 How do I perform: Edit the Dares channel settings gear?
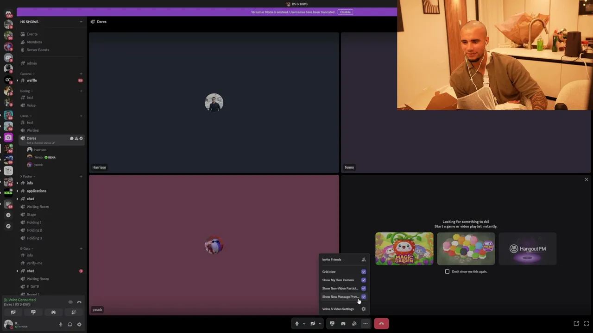[x=81, y=138]
